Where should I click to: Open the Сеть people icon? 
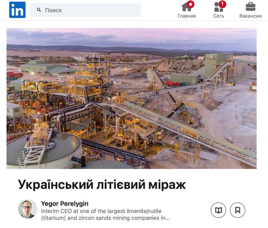(x=219, y=7)
